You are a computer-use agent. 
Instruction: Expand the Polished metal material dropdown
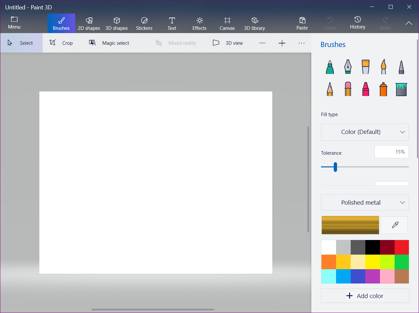click(365, 202)
